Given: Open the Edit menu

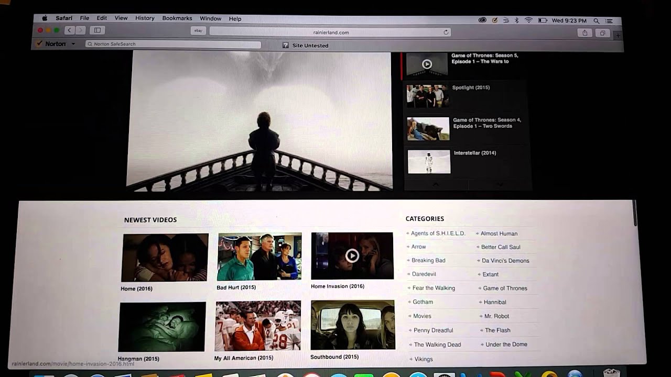Looking at the screenshot, I should coord(102,18).
